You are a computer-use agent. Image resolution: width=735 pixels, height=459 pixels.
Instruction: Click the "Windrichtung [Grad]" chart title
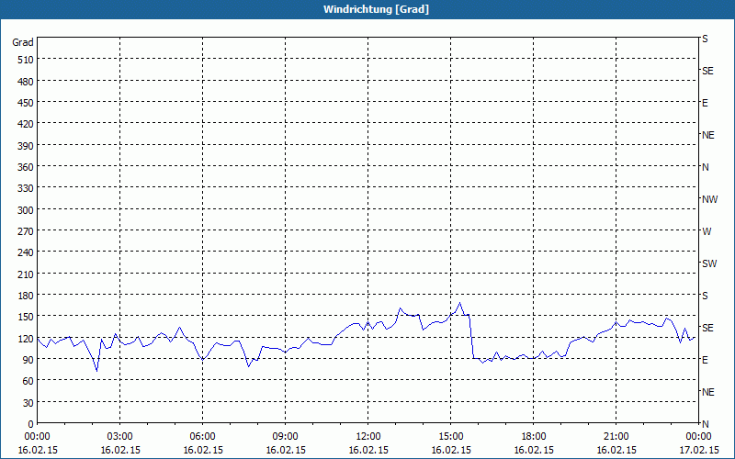pos(376,9)
